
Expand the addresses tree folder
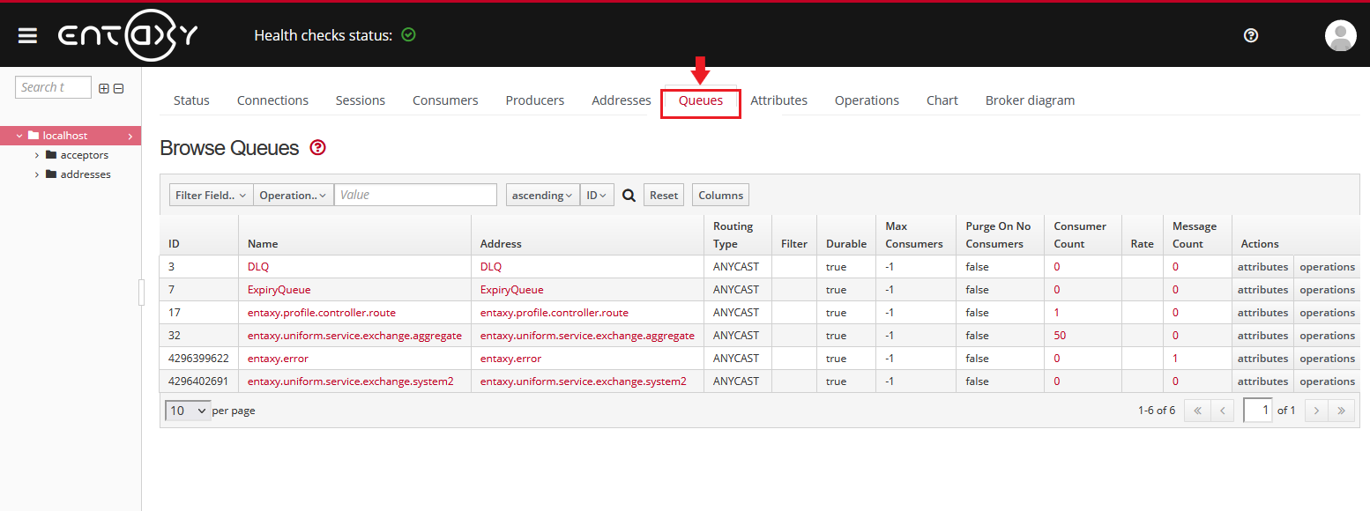(37, 174)
